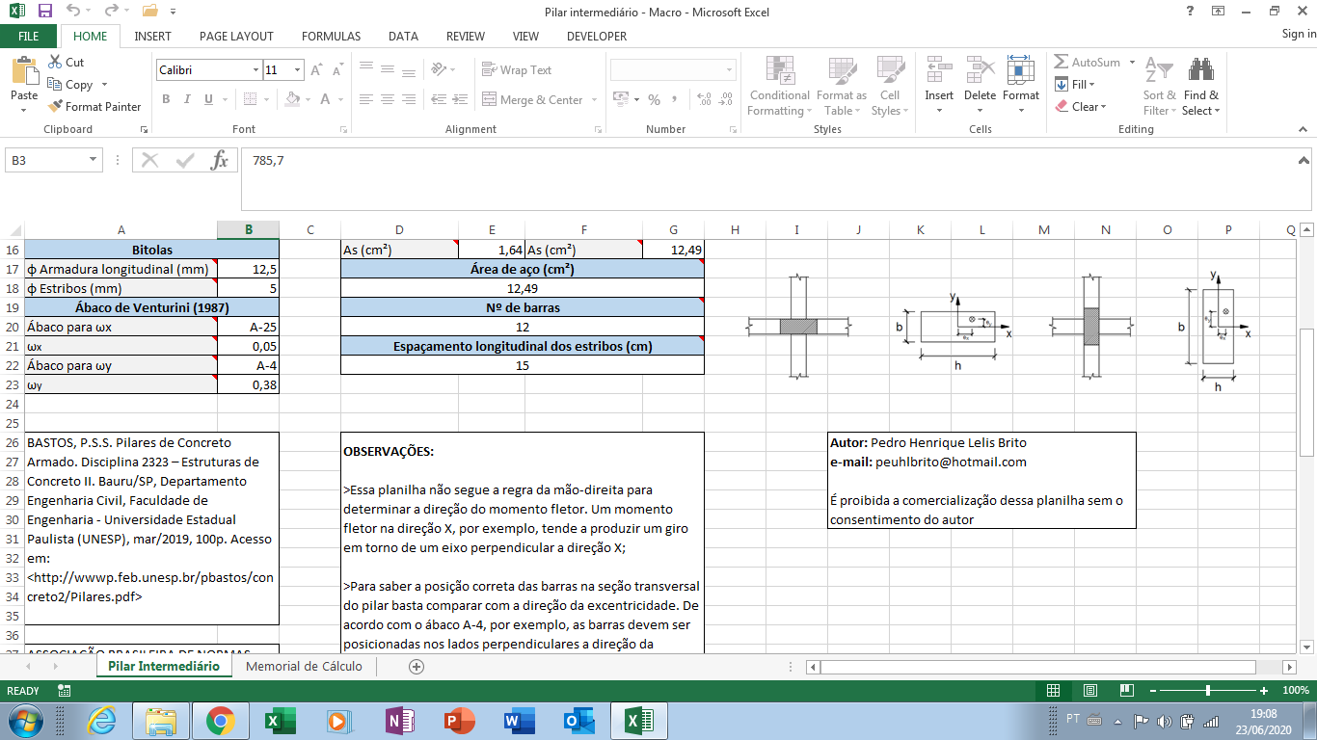Open Google Chrome from the taskbar
Screen dimensions: 1317x740
point(220,721)
